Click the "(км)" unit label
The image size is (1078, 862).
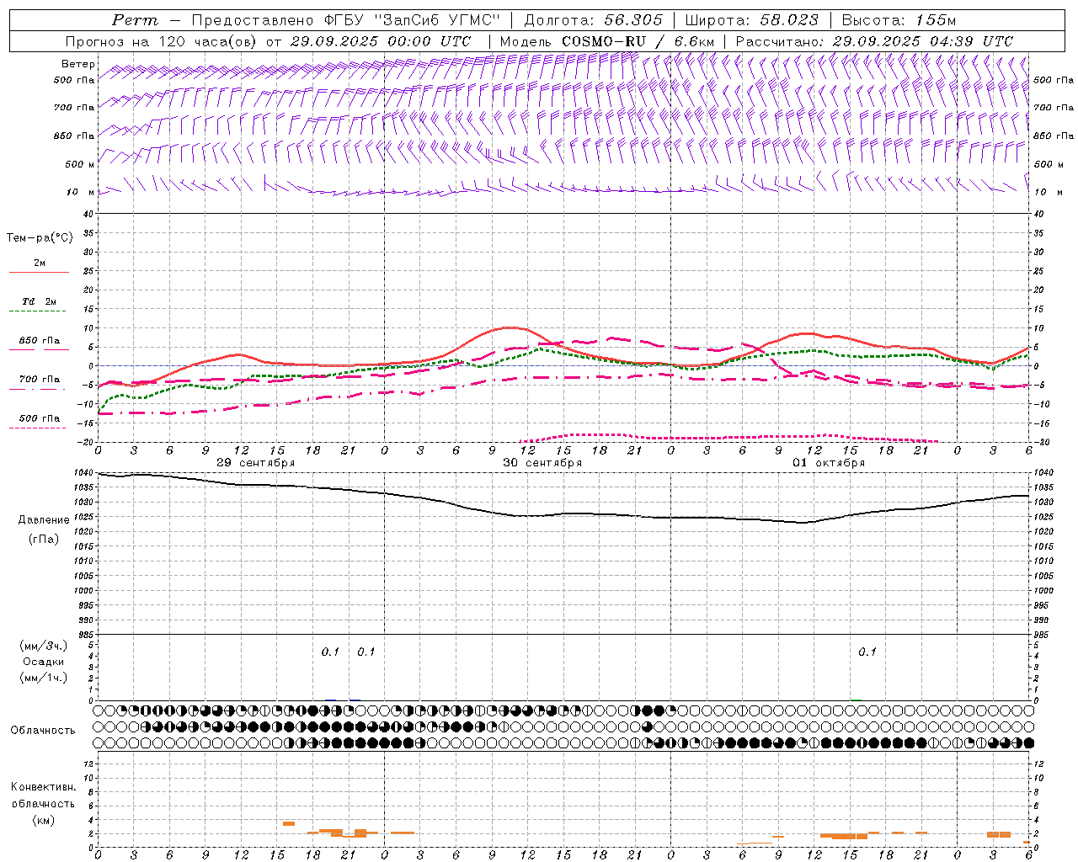(43, 820)
